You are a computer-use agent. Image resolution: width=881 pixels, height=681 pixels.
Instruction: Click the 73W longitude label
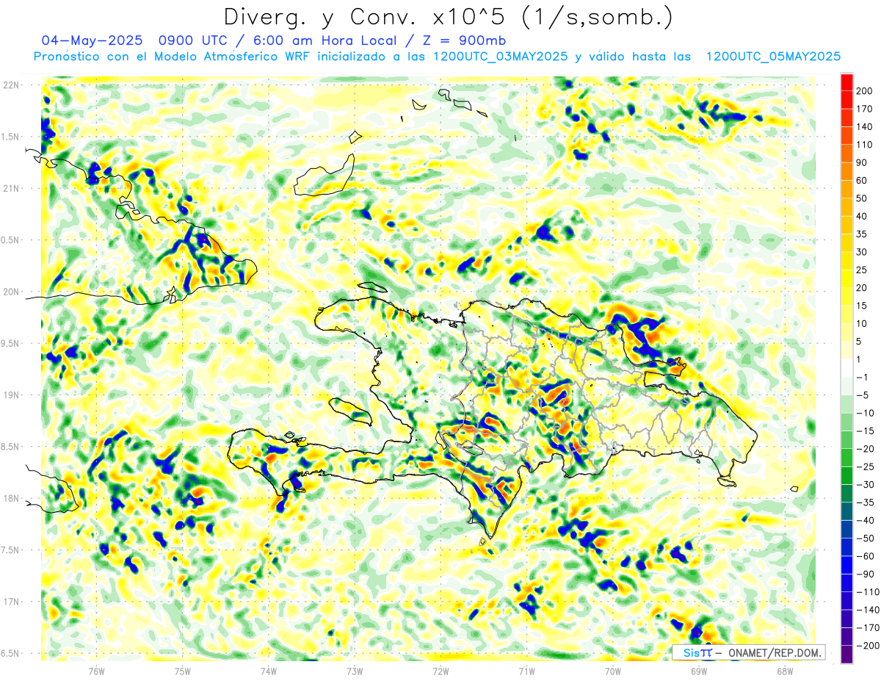tap(355, 670)
